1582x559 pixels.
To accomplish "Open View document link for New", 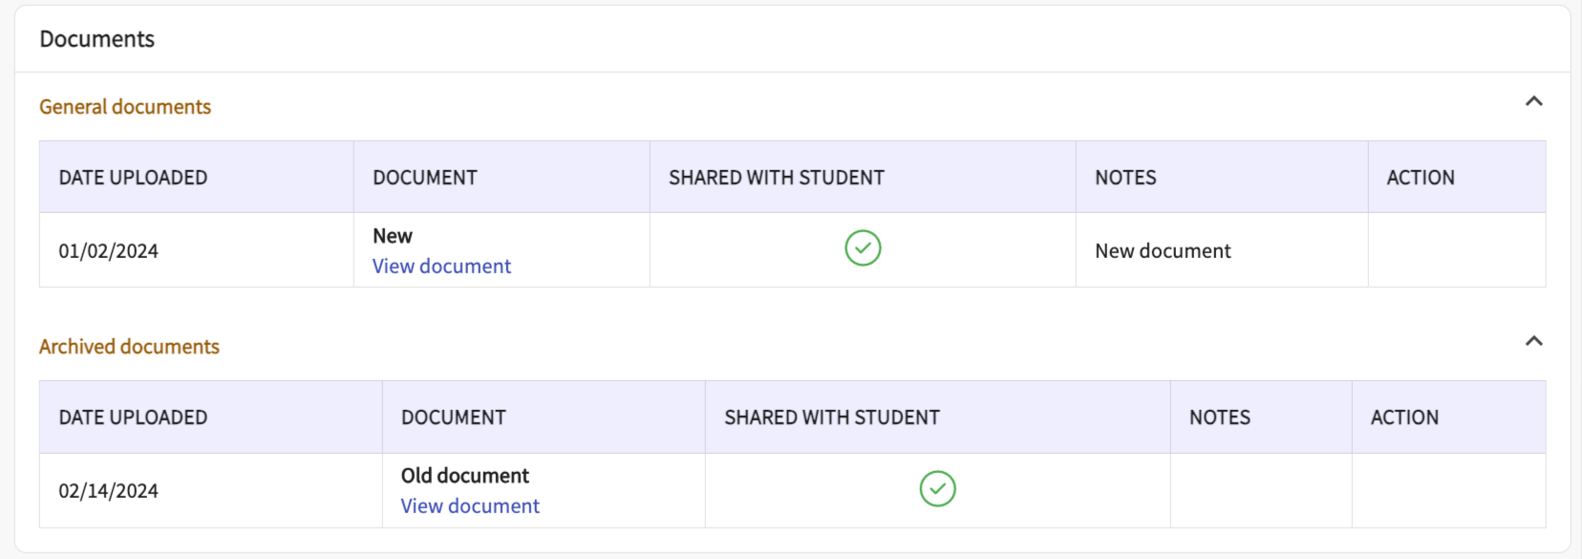I will 441,267.
